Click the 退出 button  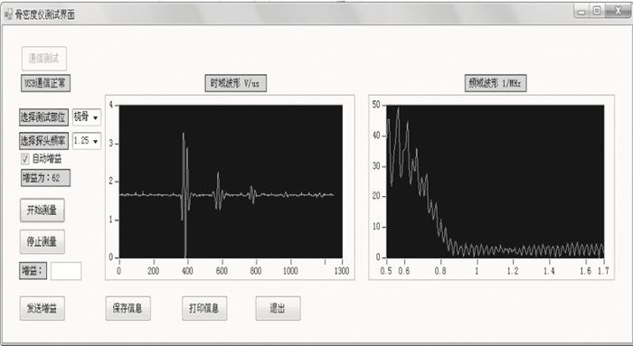coord(278,308)
